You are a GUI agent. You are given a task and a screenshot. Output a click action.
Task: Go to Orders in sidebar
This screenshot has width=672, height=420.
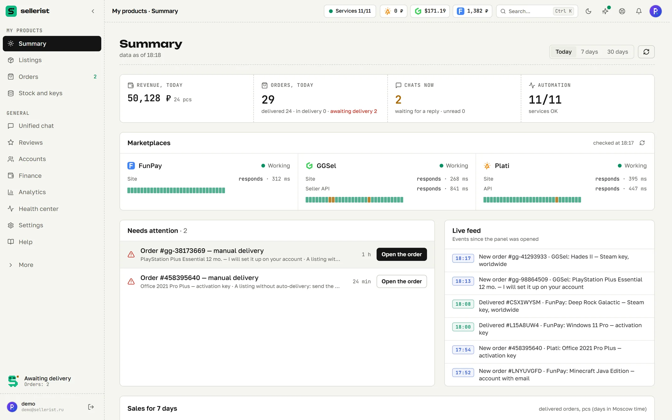pos(52,77)
